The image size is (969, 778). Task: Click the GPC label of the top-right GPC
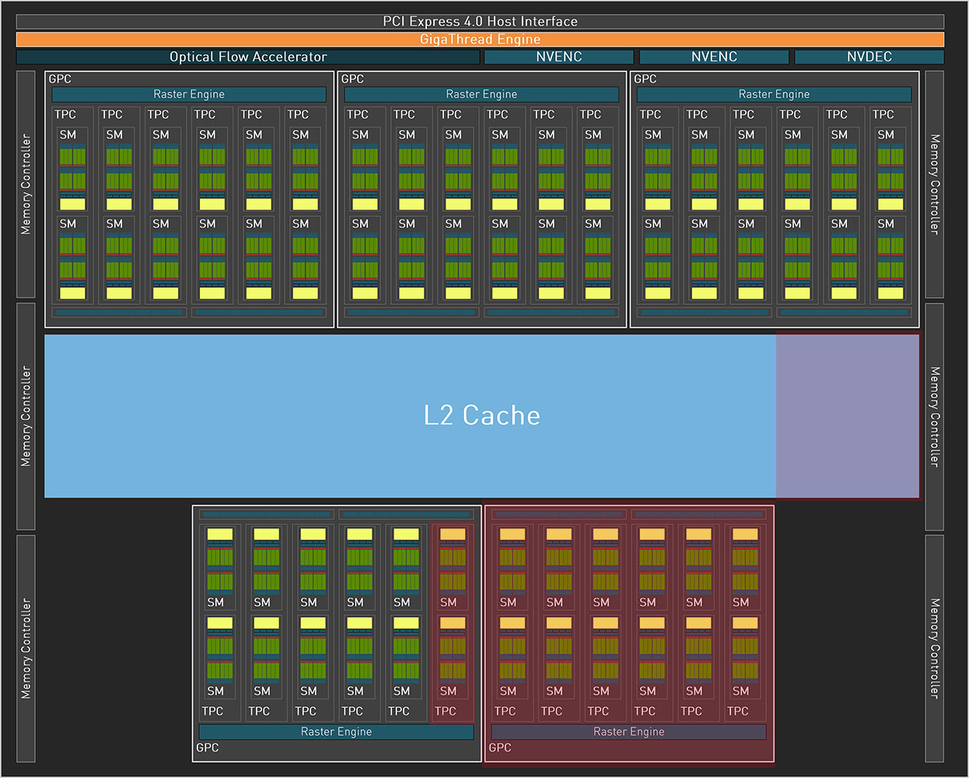[645, 79]
